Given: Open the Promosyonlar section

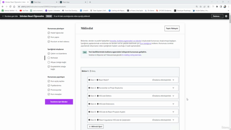Looking at the screenshot, I should coord(55,90).
